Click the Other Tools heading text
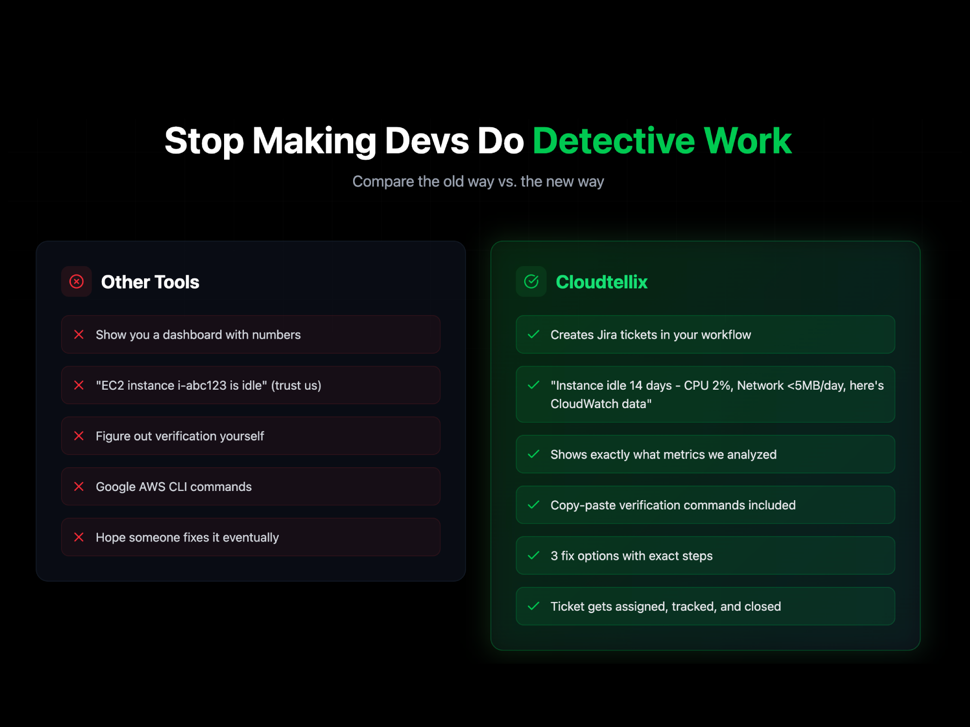The image size is (970, 727). [x=150, y=282]
